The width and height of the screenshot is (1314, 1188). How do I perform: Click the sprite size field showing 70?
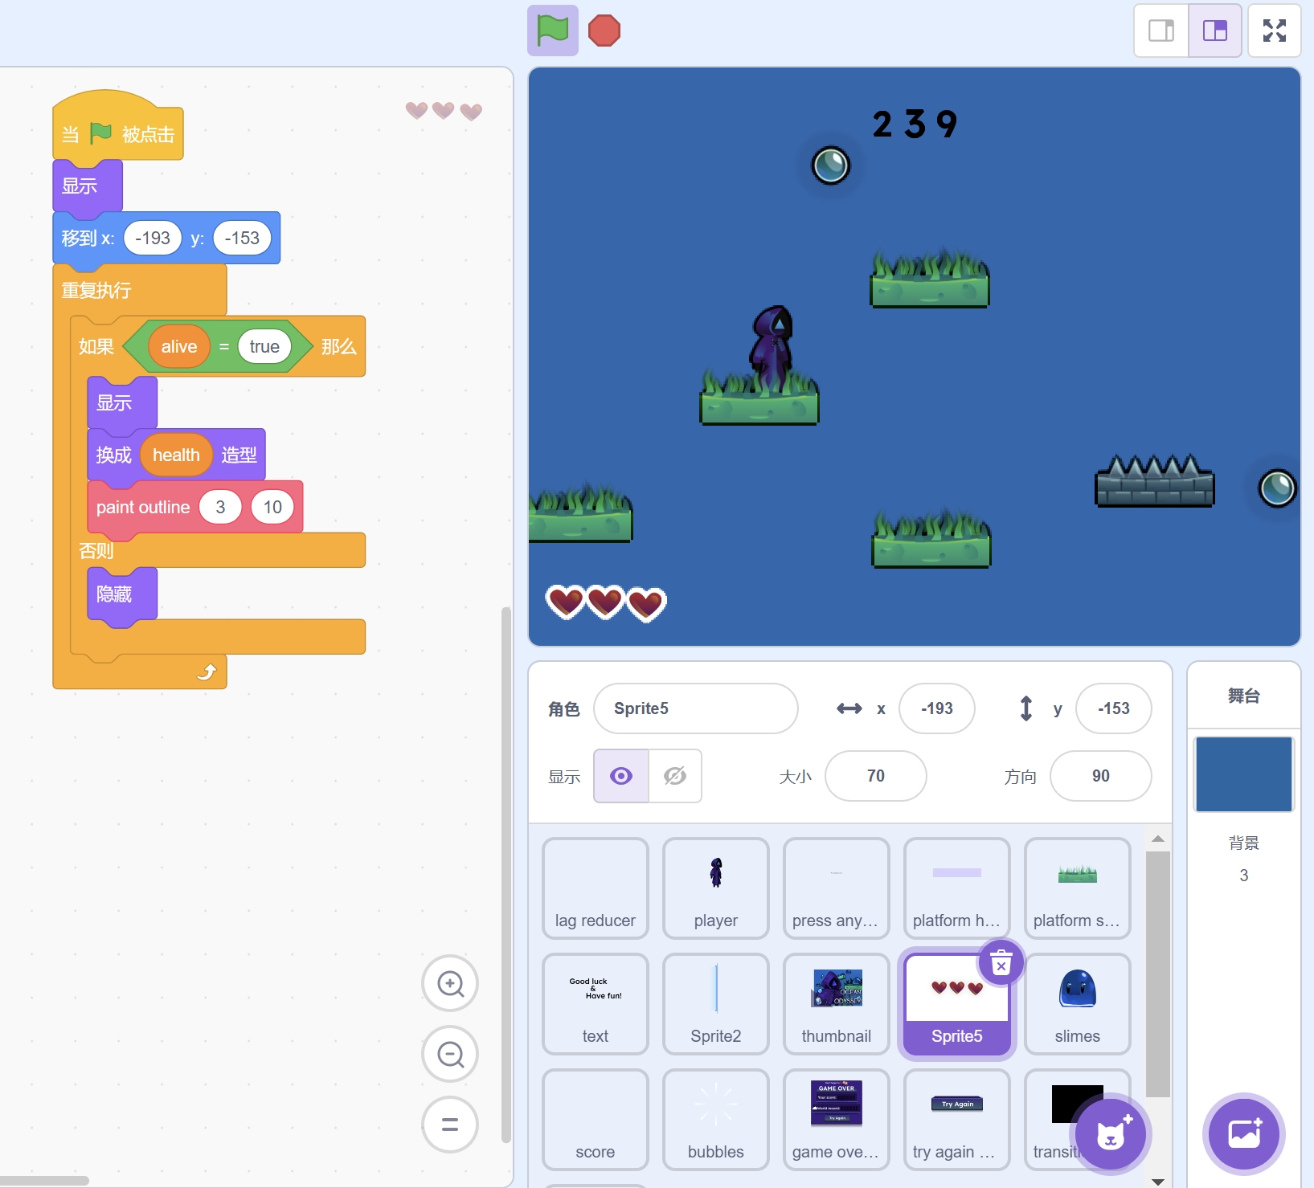click(875, 776)
